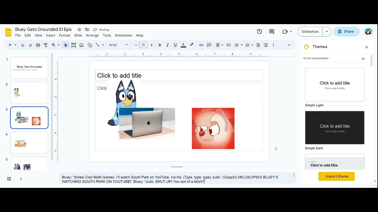This screenshot has width=378, height=212.
Task: Hide the menus with the up chevron
Action: (x=289, y=45)
